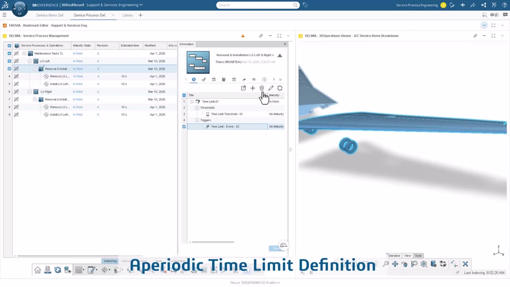Sort by the Maturity State column header
This screenshot has width=510, height=287.
pos(82,46)
